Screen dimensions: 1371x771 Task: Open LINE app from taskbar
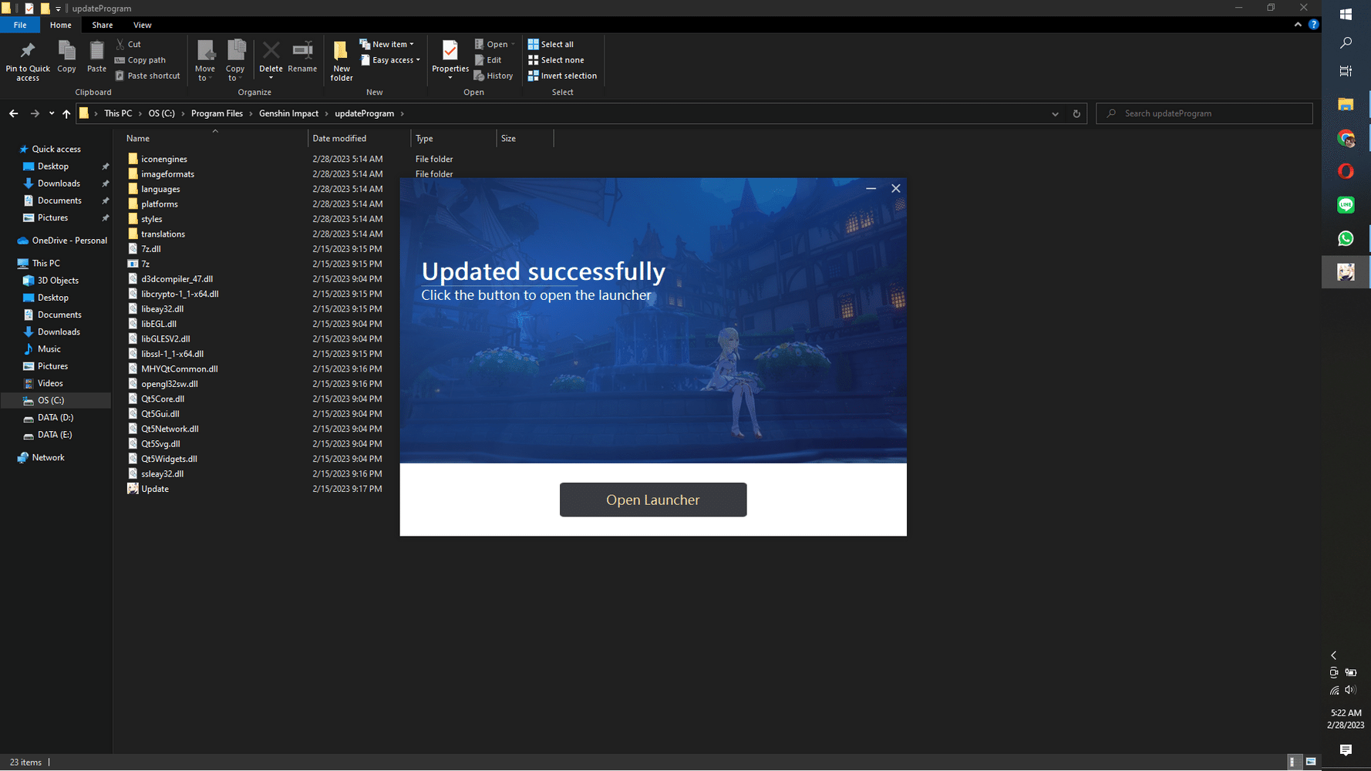pos(1346,204)
